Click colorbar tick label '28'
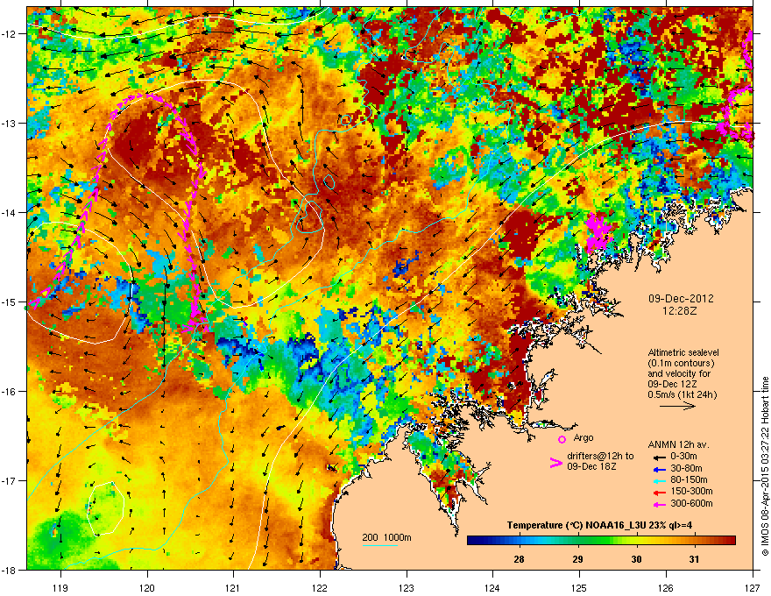The image size is (771, 596). [519, 559]
